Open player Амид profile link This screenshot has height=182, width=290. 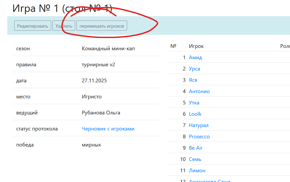click(195, 57)
